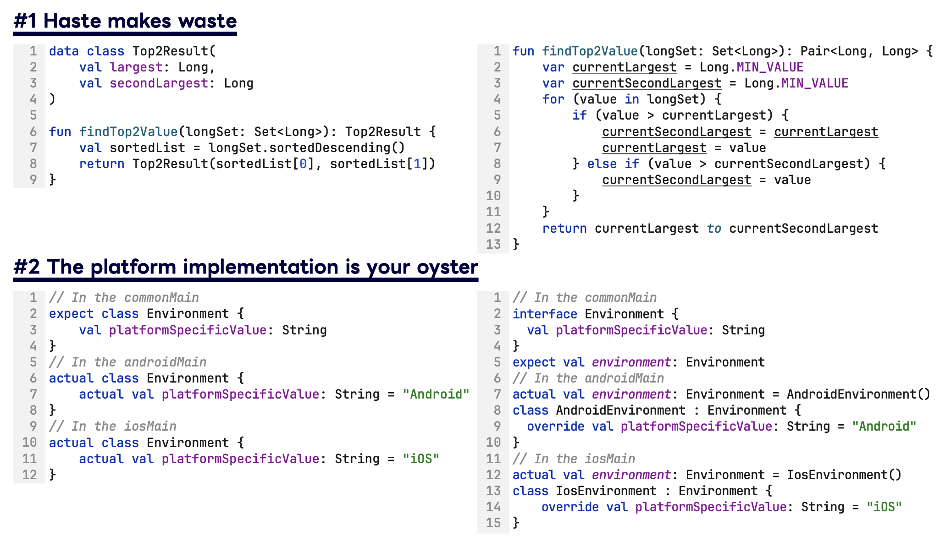Click "return currentLargest to currentSecondLargest"
This screenshot has width=951, height=536.
click(x=710, y=229)
